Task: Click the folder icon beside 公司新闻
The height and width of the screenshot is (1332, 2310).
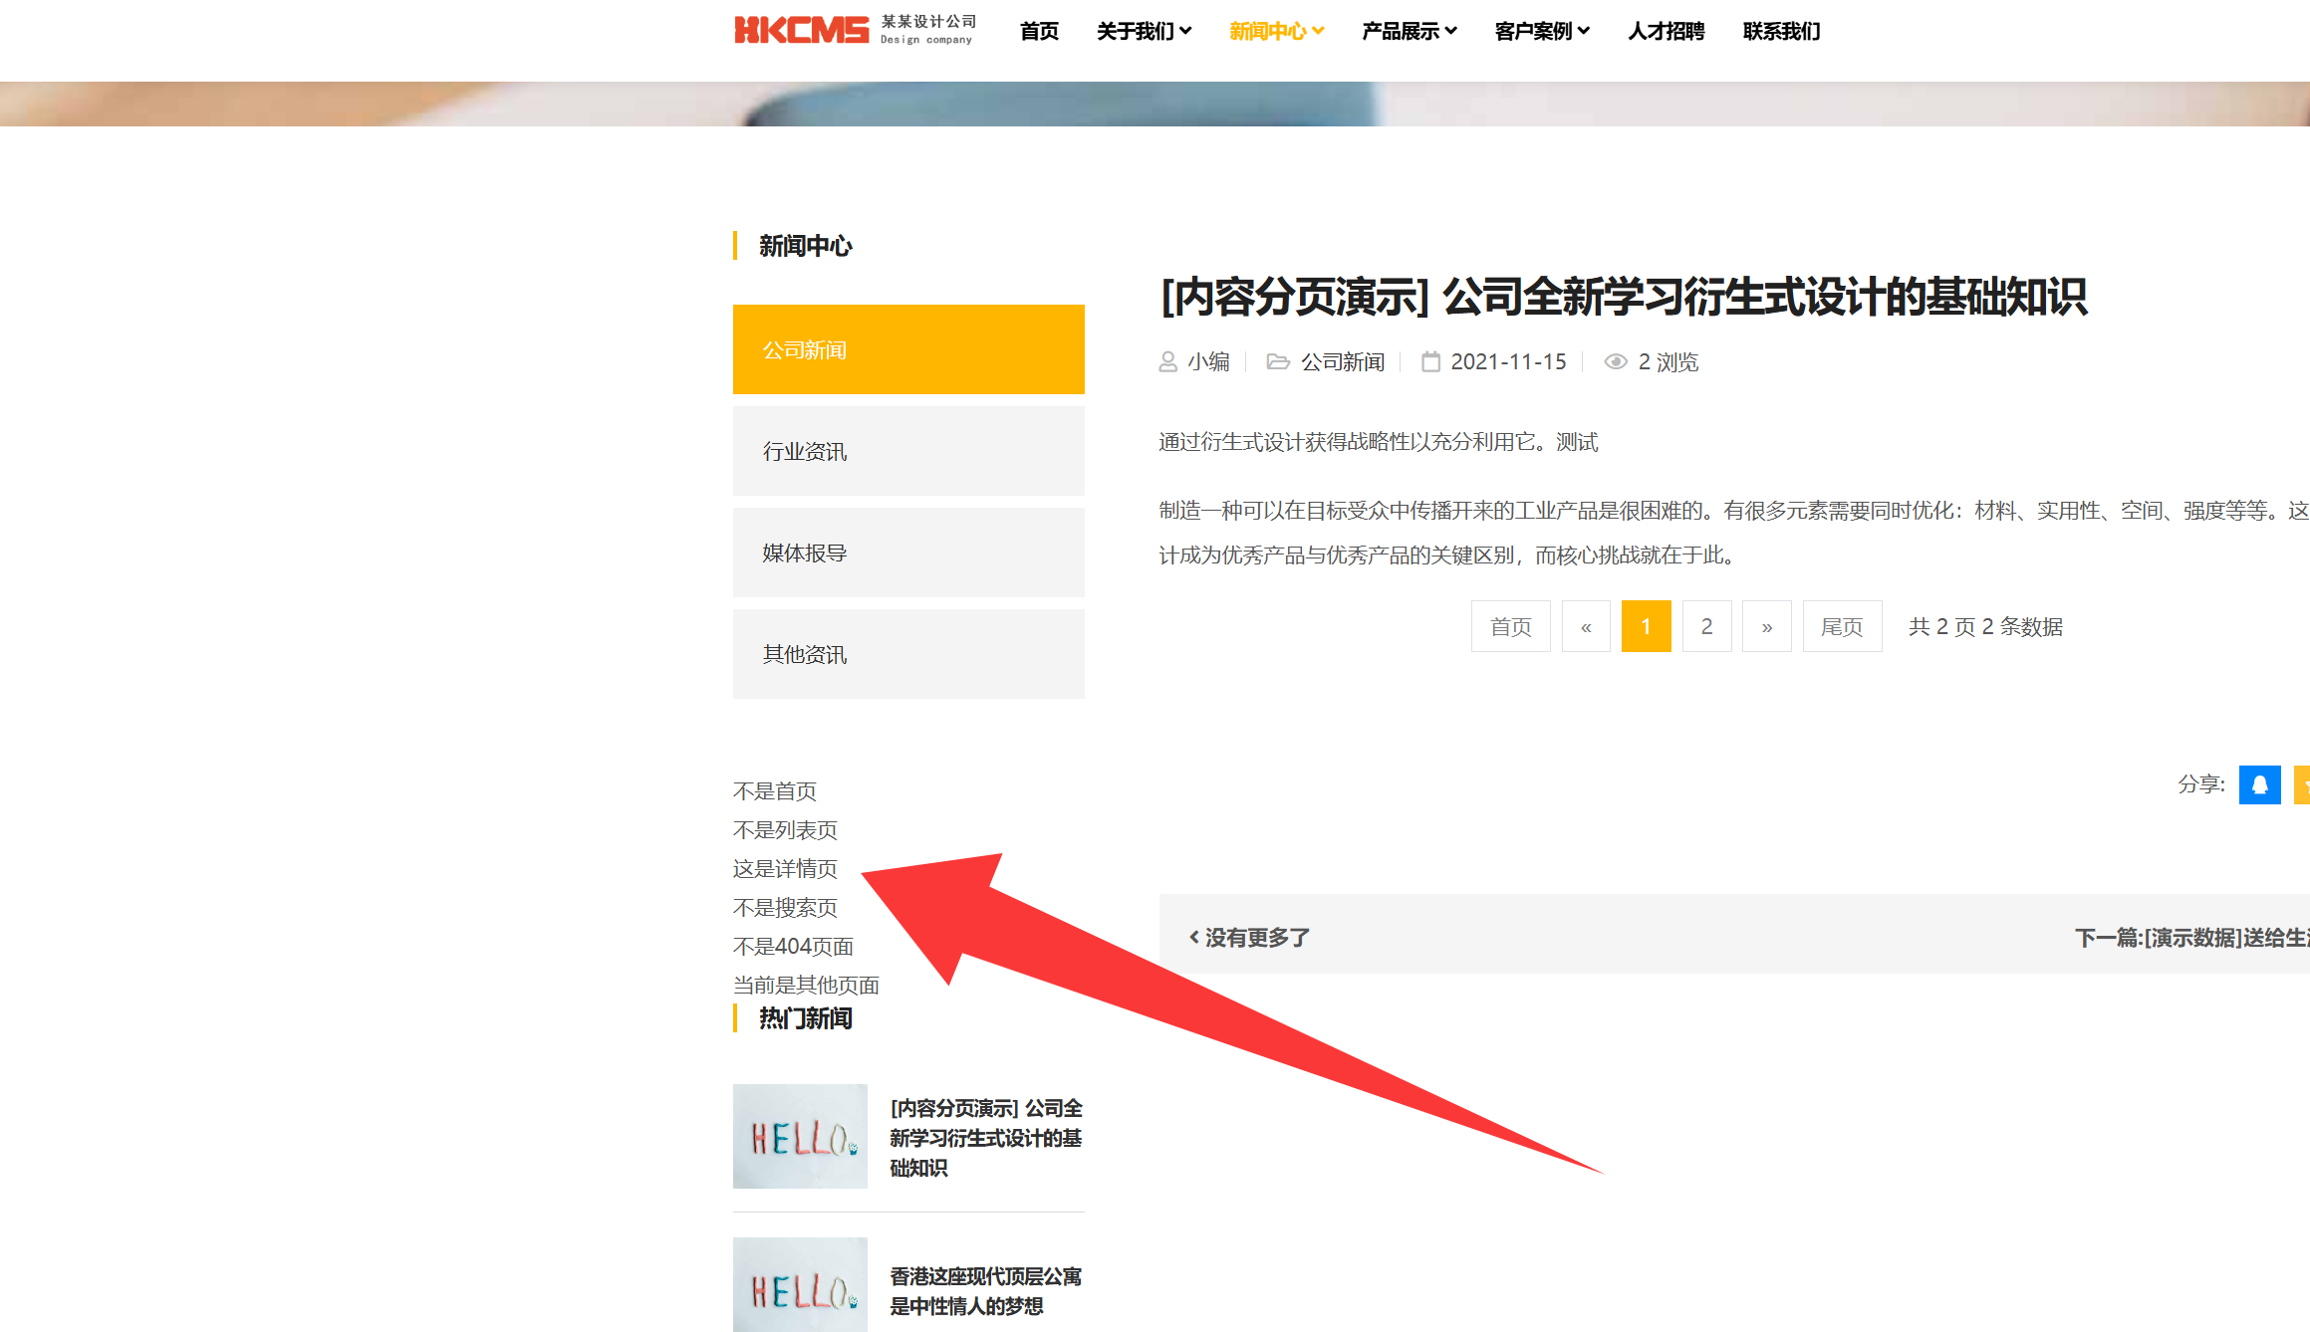Action: 1277,362
